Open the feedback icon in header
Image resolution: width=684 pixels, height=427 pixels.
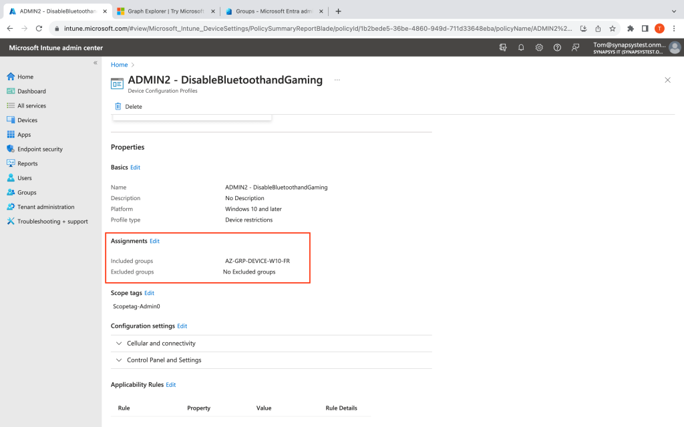coord(575,47)
